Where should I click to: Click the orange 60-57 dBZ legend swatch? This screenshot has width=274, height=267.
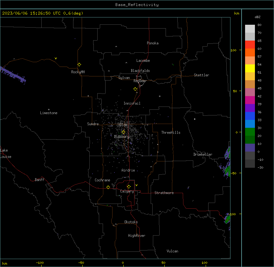click(250, 52)
